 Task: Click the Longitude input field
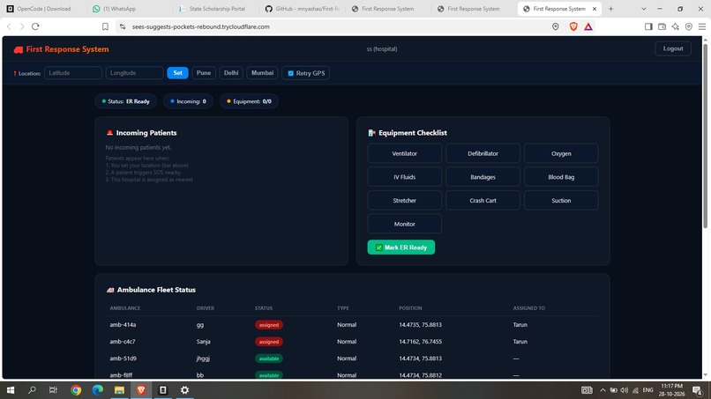[134, 73]
